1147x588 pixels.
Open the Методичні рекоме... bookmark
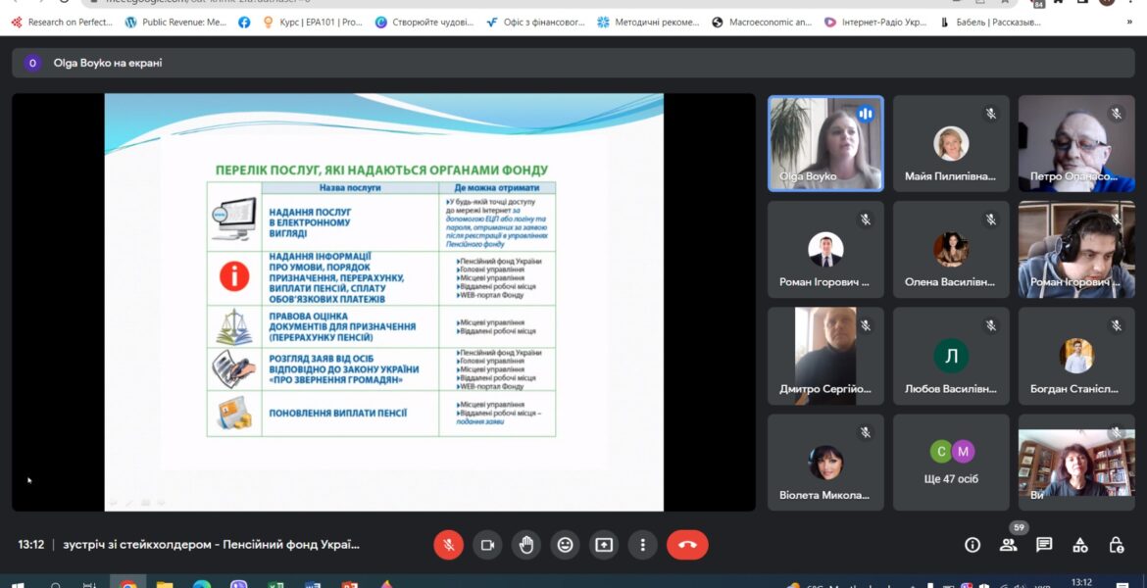coord(648,22)
